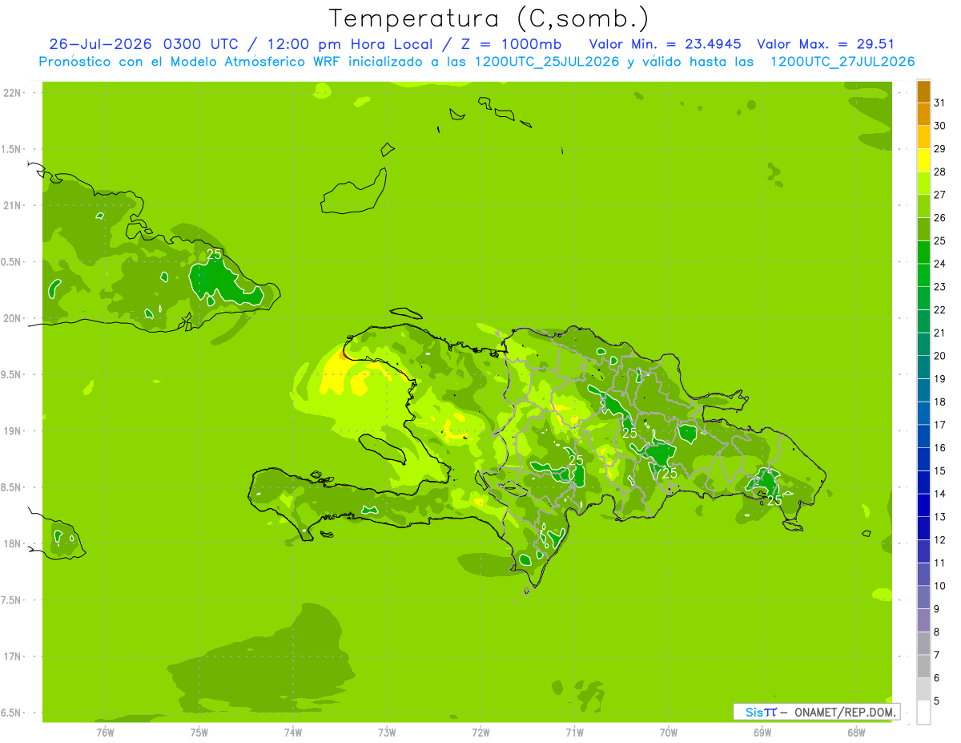
Task: Click the '9.5N' latitude axis label
Action: [x=12, y=374]
